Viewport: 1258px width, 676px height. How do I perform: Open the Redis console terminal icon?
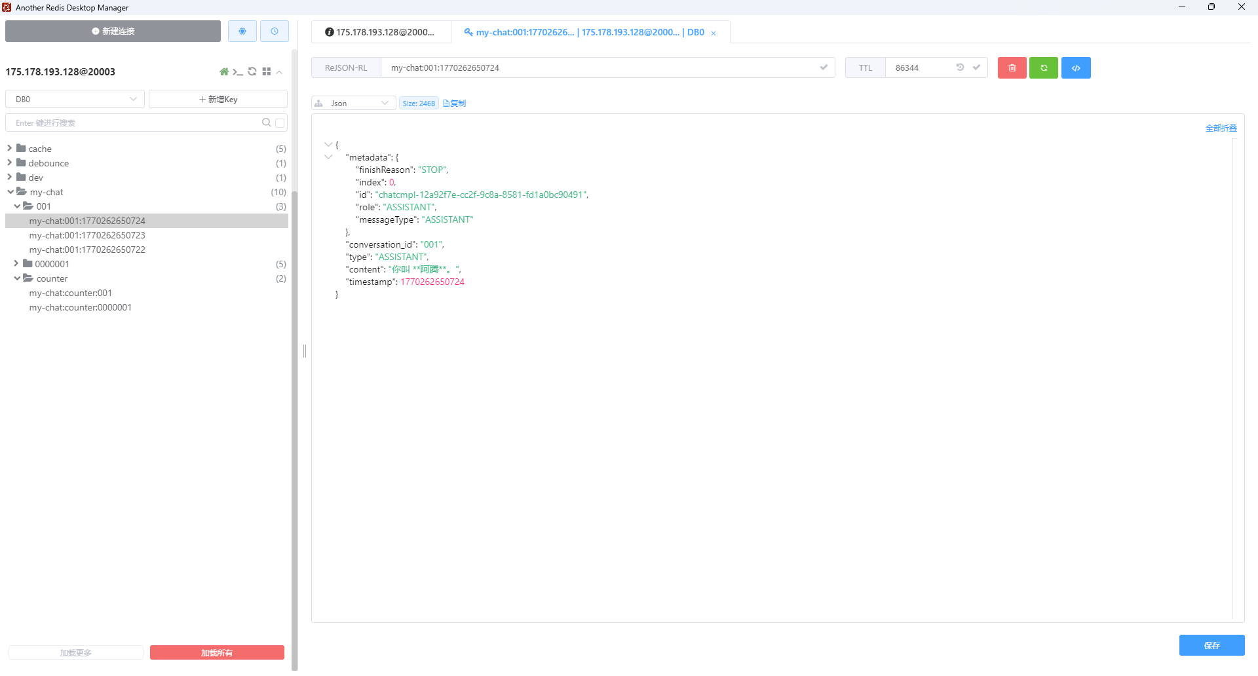pyautogui.click(x=238, y=72)
